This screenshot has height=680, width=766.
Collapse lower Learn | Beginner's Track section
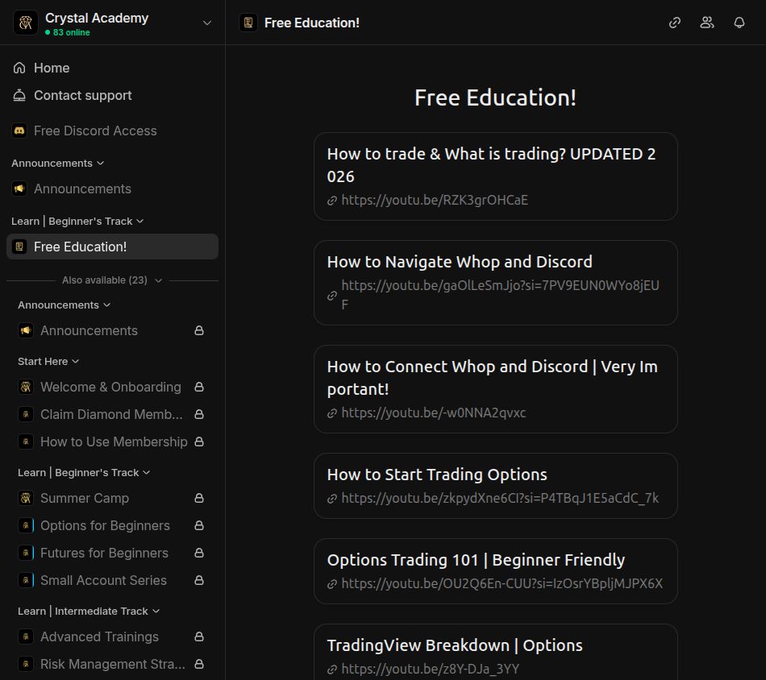(84, 472)
